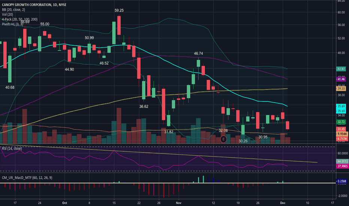Click the tall green candle below 59.25
Viewport: 349px width, 206px height.
click(x=114, y=33)
